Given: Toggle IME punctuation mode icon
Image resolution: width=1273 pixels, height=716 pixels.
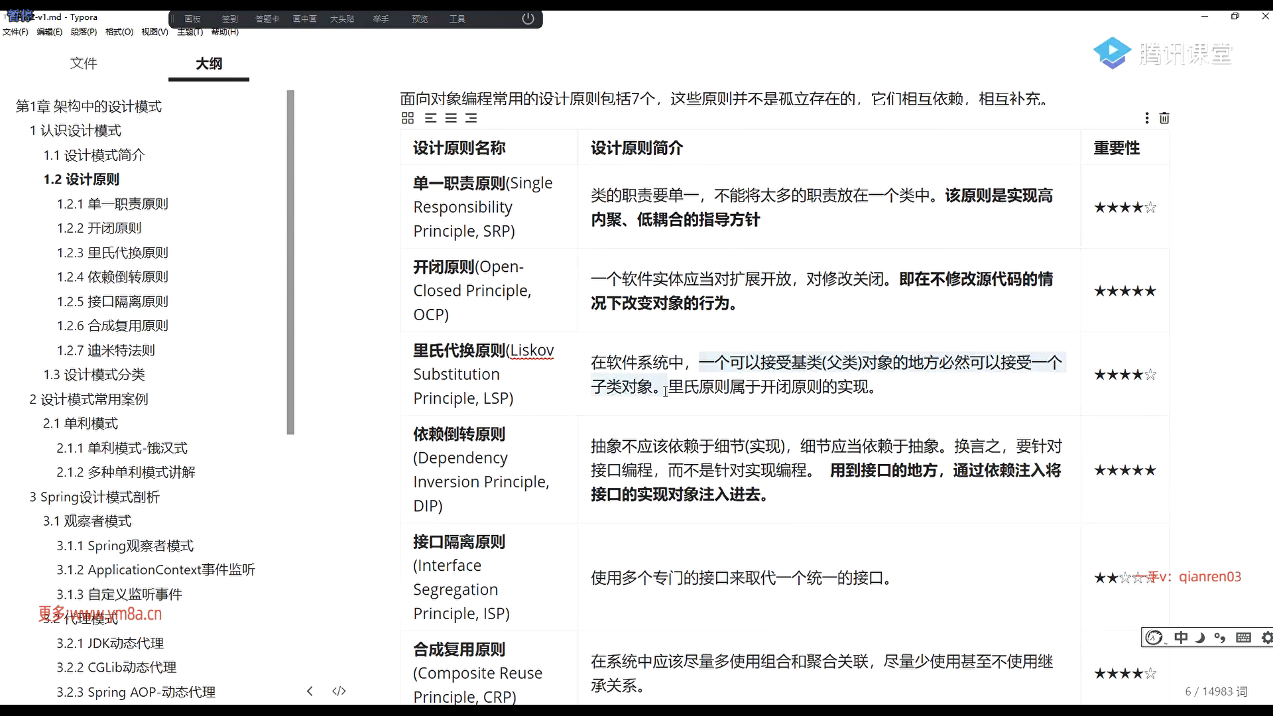Looking at the screenshot, I should [x=1220, y=638].
